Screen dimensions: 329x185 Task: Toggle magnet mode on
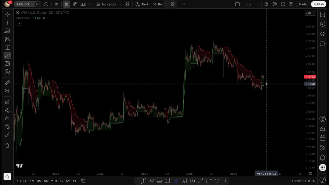click(7, 102)
